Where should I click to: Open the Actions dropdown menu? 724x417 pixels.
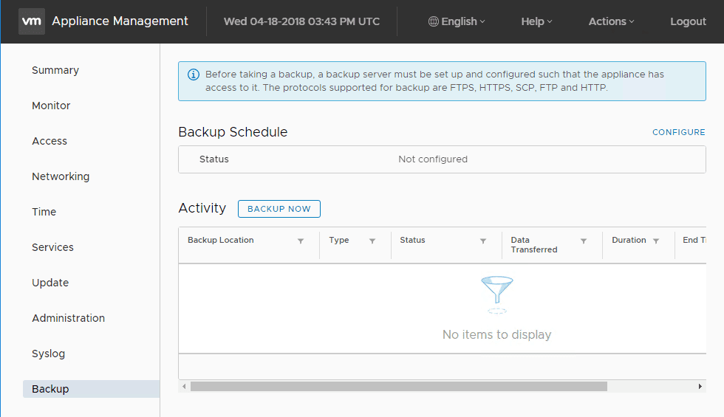click(x=611, y=21)
